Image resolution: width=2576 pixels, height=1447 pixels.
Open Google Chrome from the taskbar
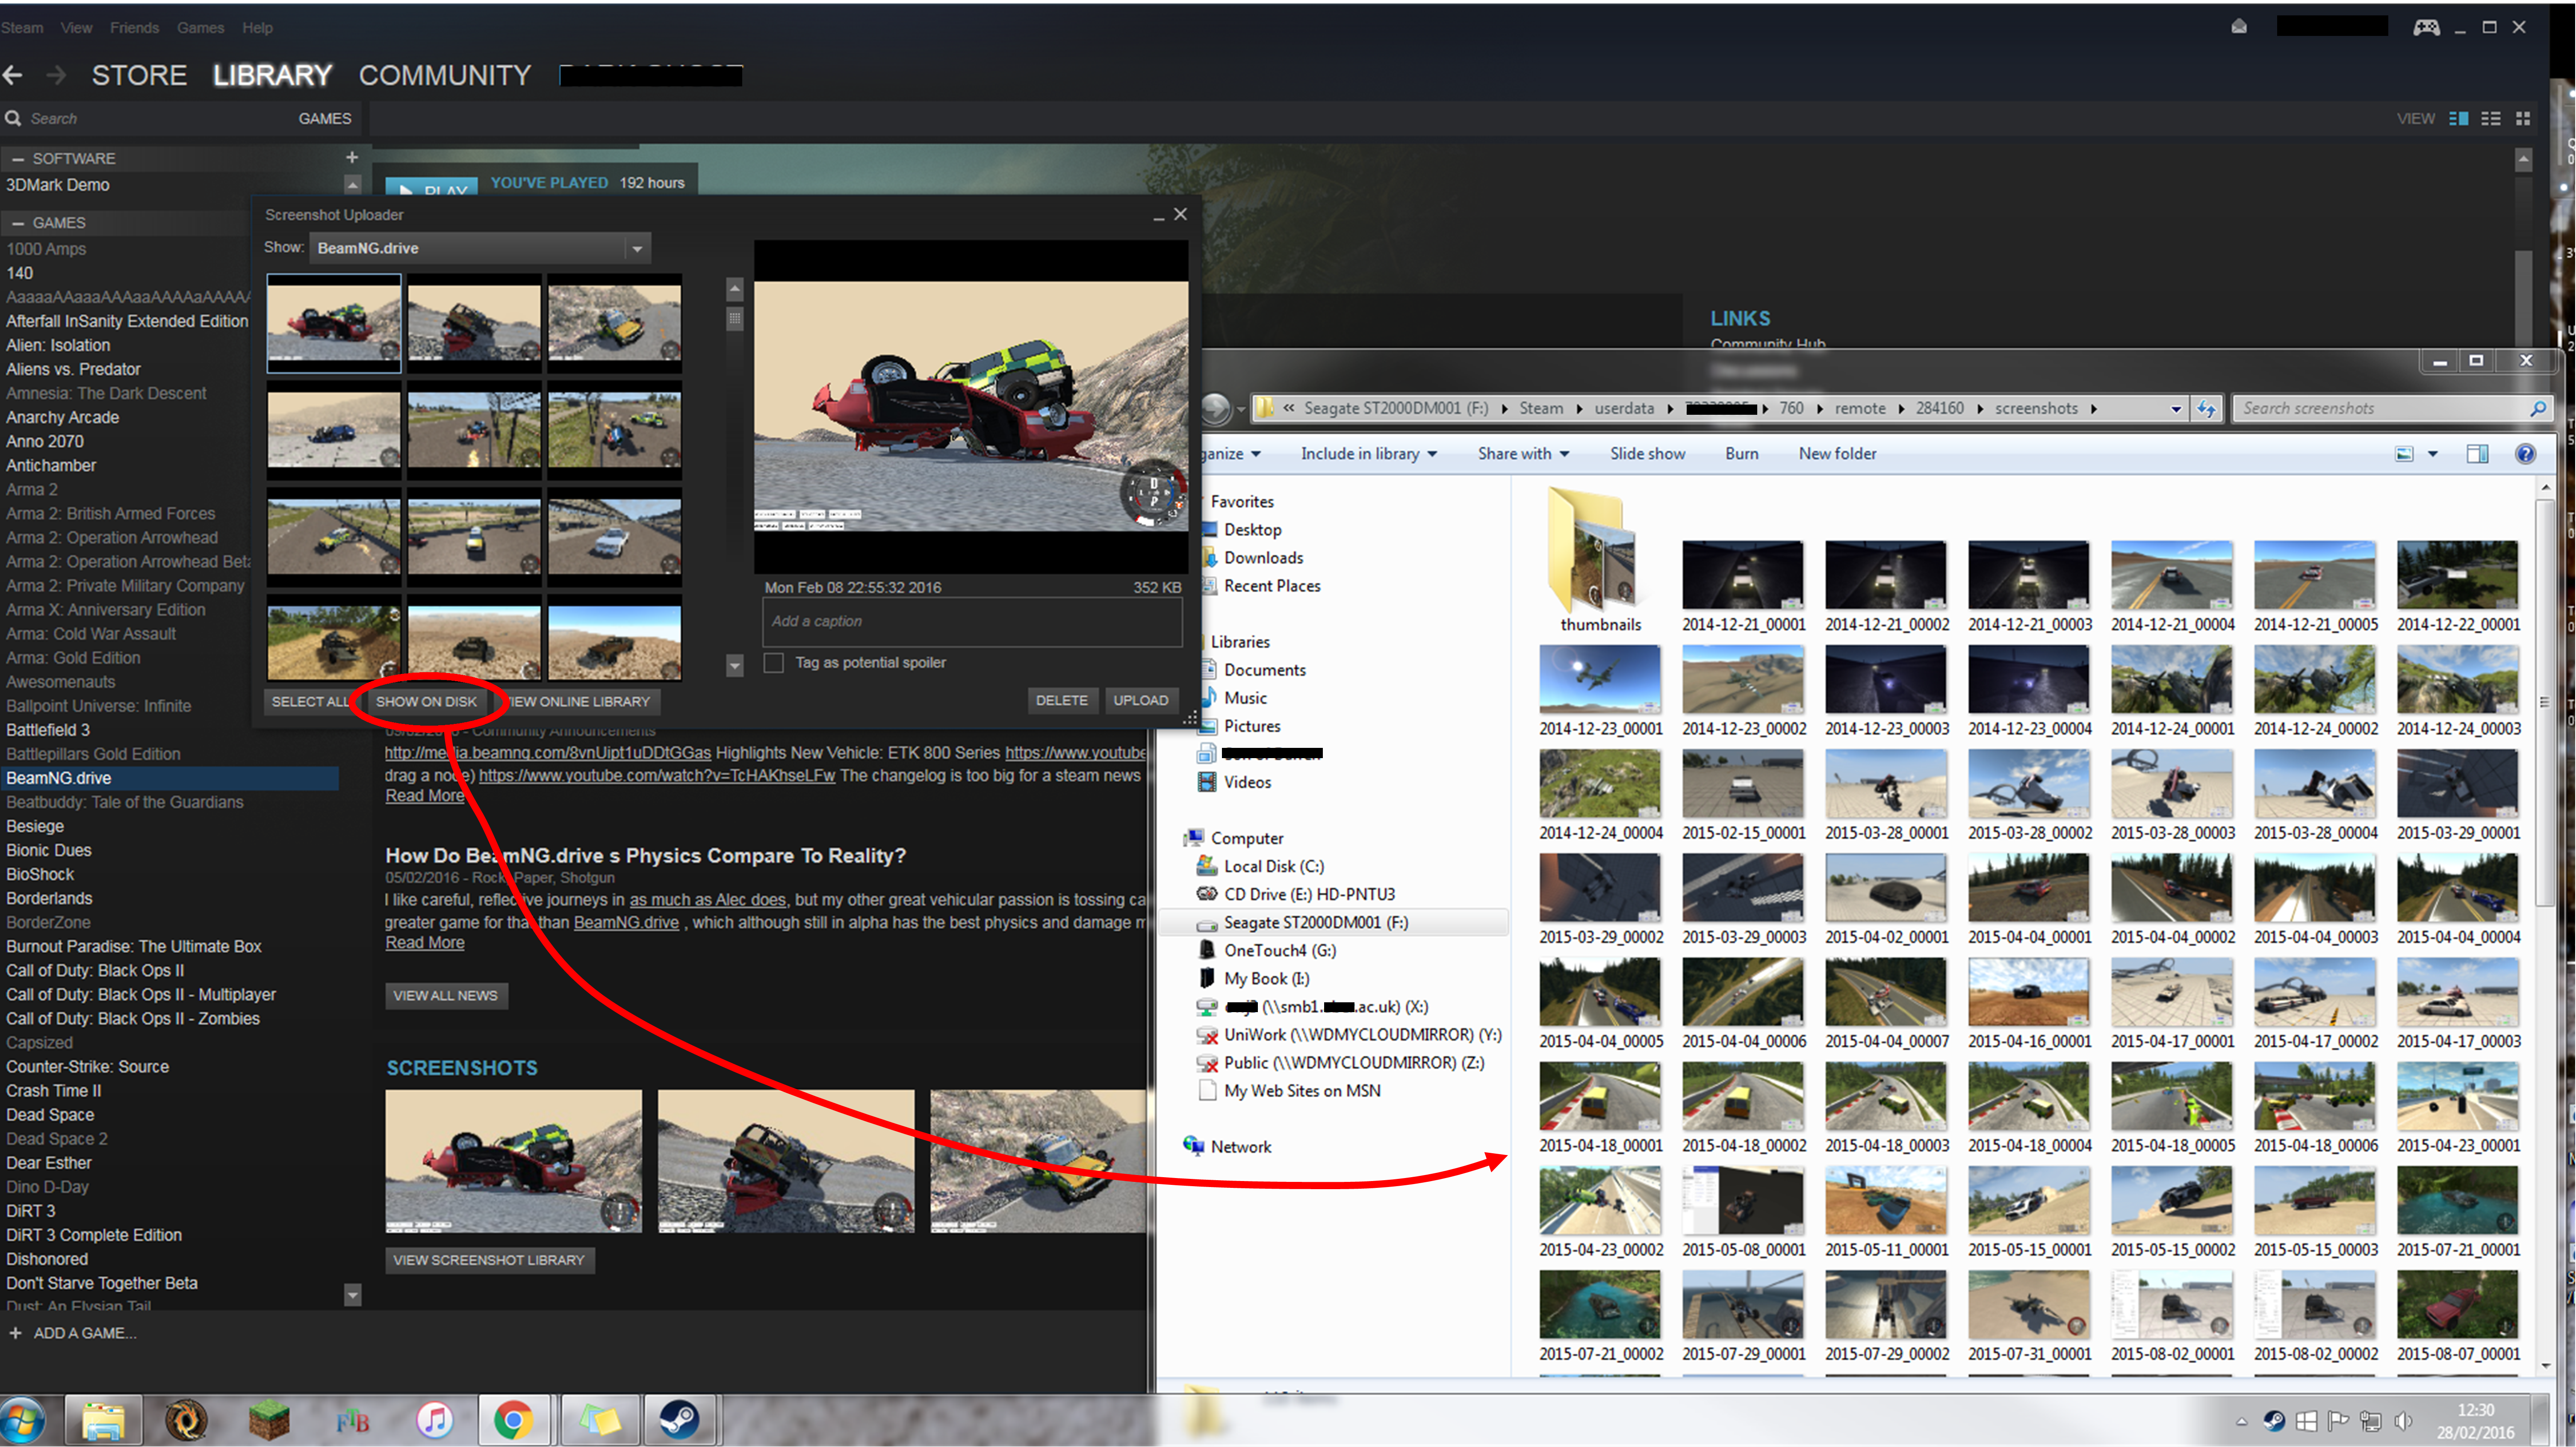coord(514,1420)
